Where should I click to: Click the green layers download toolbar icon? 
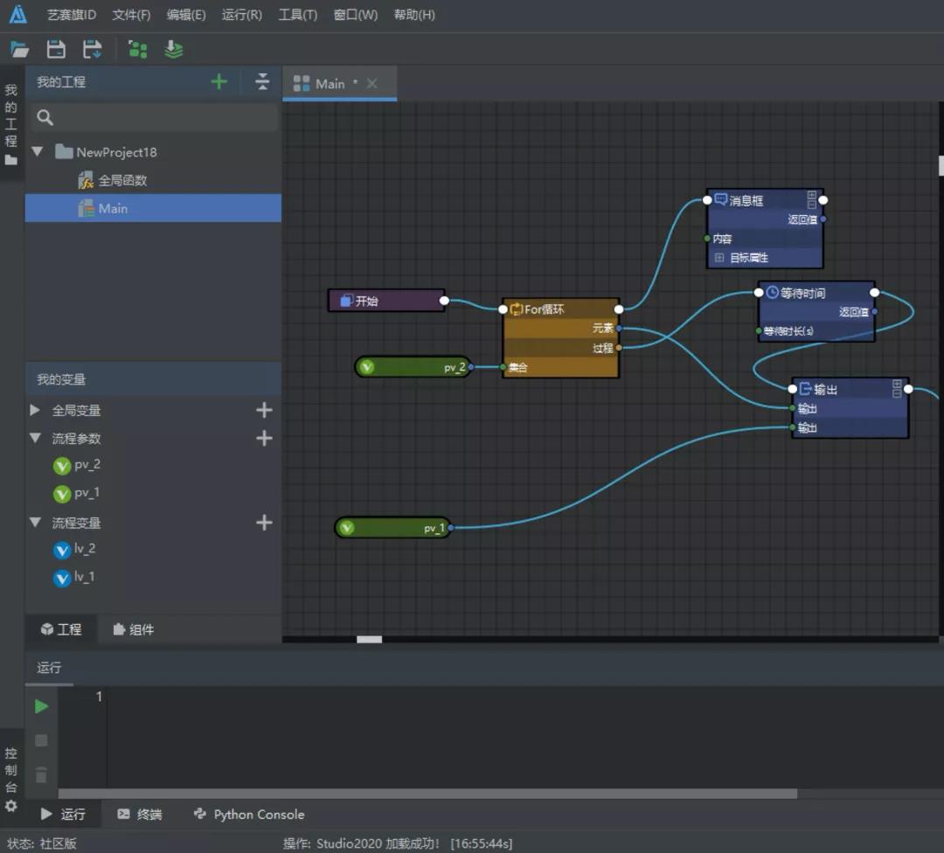(x=174, y=50)
